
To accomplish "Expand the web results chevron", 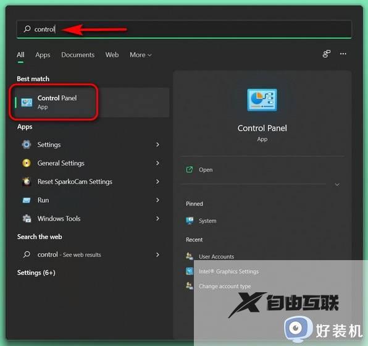I will pos(157,255).
